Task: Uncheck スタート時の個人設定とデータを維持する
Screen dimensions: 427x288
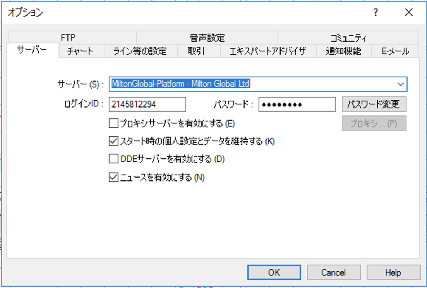Action: coord(113,141)
